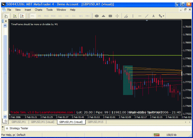
Task: Select the trendline tool
Action: [x=147, y=16]
